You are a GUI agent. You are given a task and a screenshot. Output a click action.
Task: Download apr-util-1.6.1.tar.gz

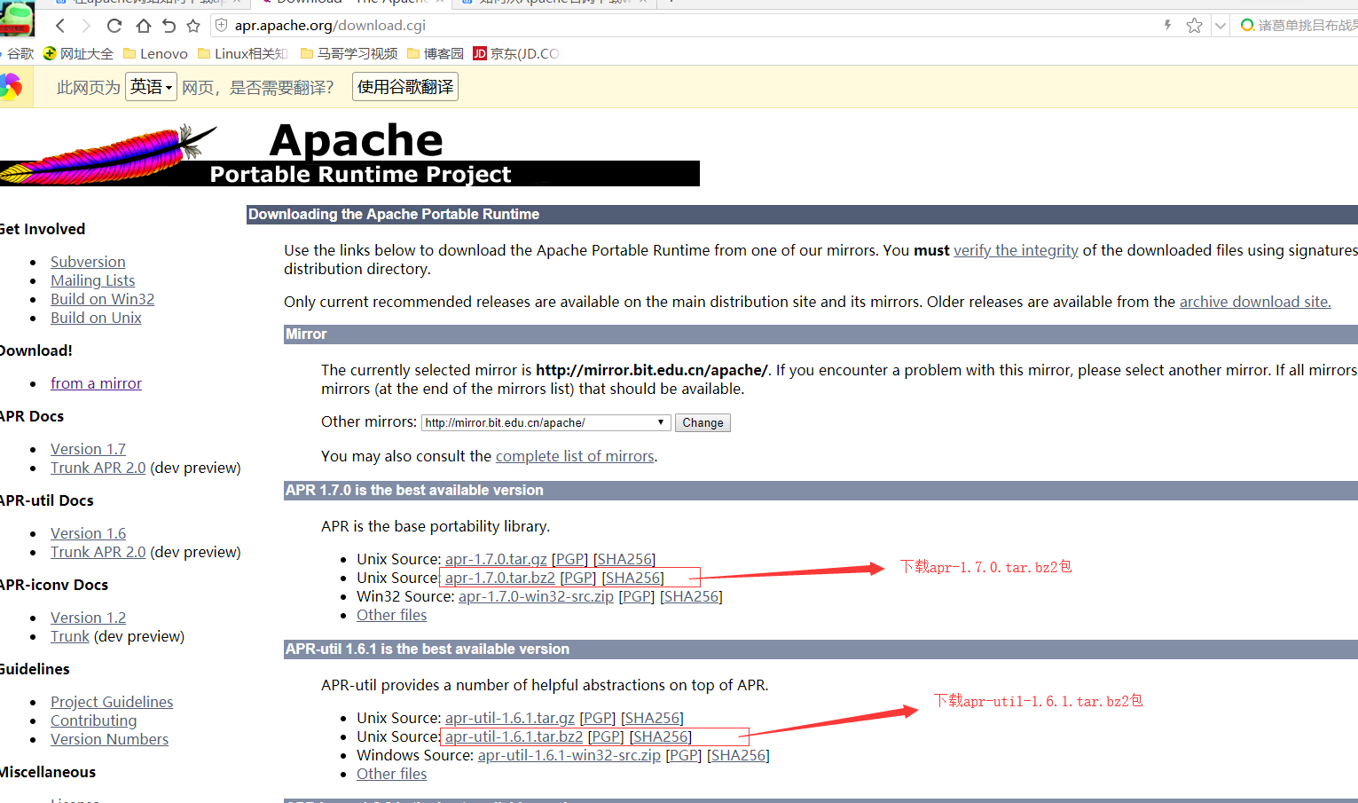click(510, 718)
